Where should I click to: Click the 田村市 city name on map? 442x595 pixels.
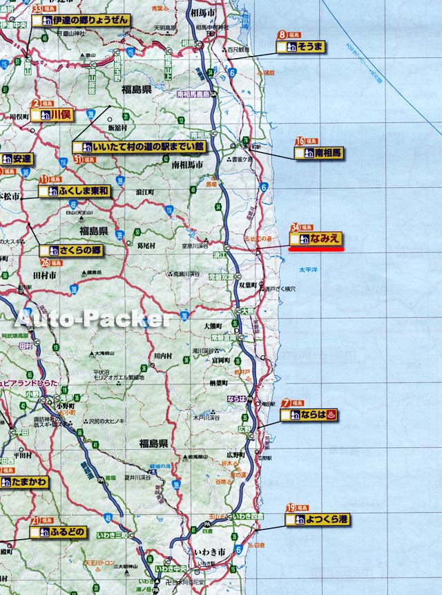click(x=43, y=274)
